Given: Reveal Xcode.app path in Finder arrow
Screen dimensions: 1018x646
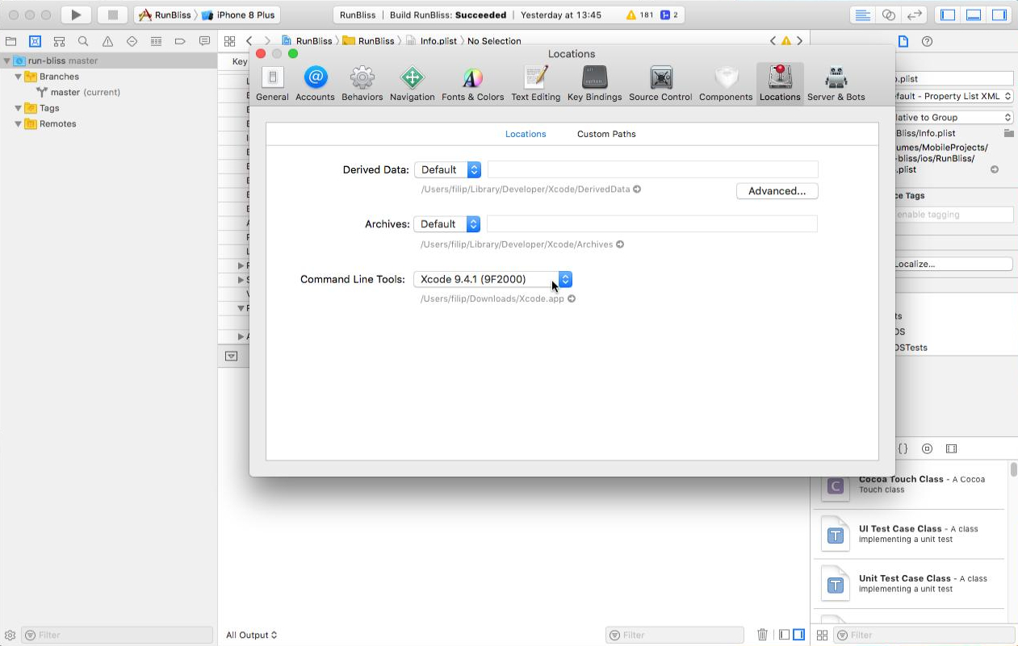Looking at the screenshot, I should coord(572,298).
